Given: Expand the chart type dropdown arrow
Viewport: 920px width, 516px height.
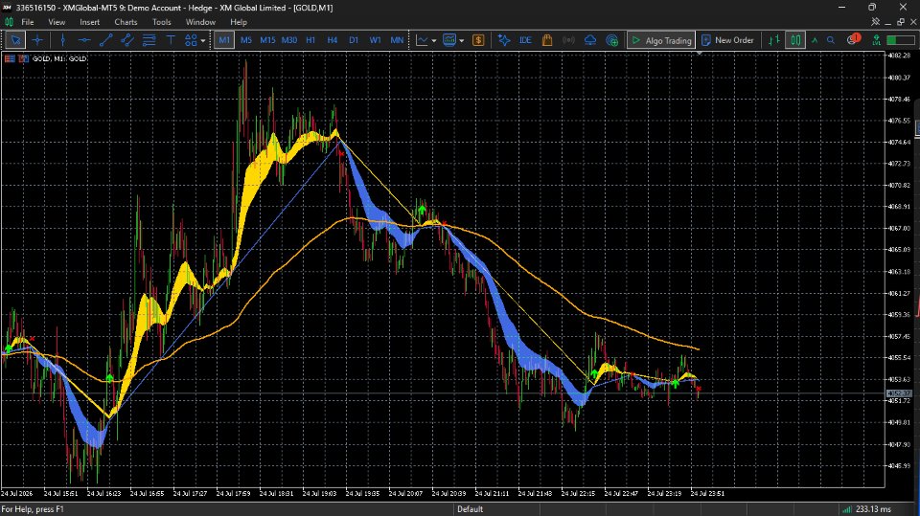Looking at the screenshot, I should (x=433, y=40).
